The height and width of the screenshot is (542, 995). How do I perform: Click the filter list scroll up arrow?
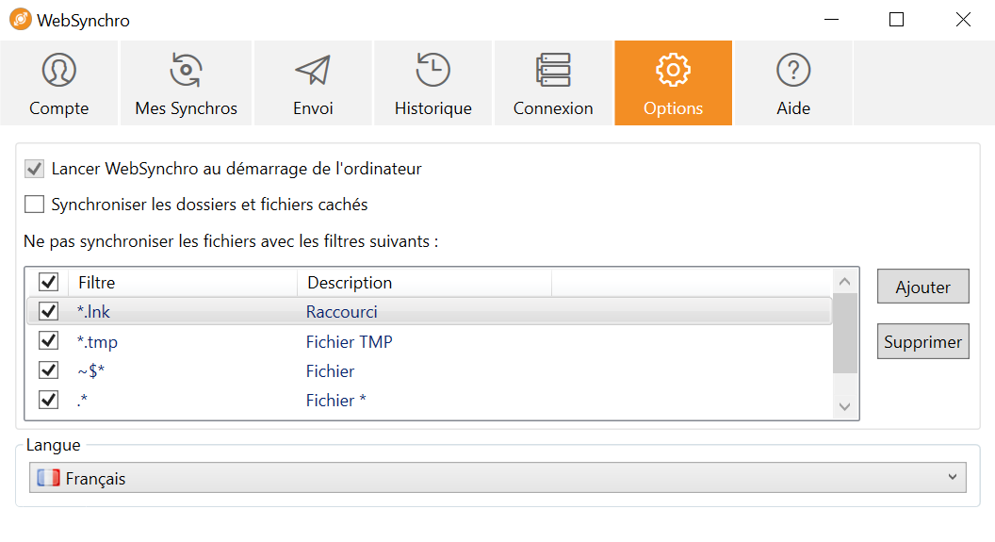point(844,281)
